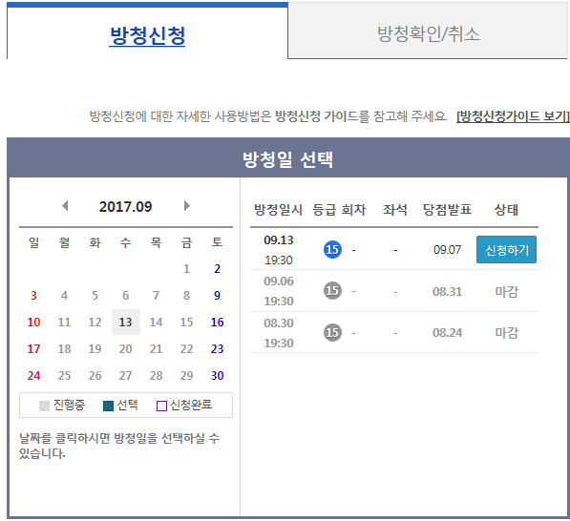The image size is (570, 521).
Task: Select calendar date 21
Action: click(x=156, y=349)
